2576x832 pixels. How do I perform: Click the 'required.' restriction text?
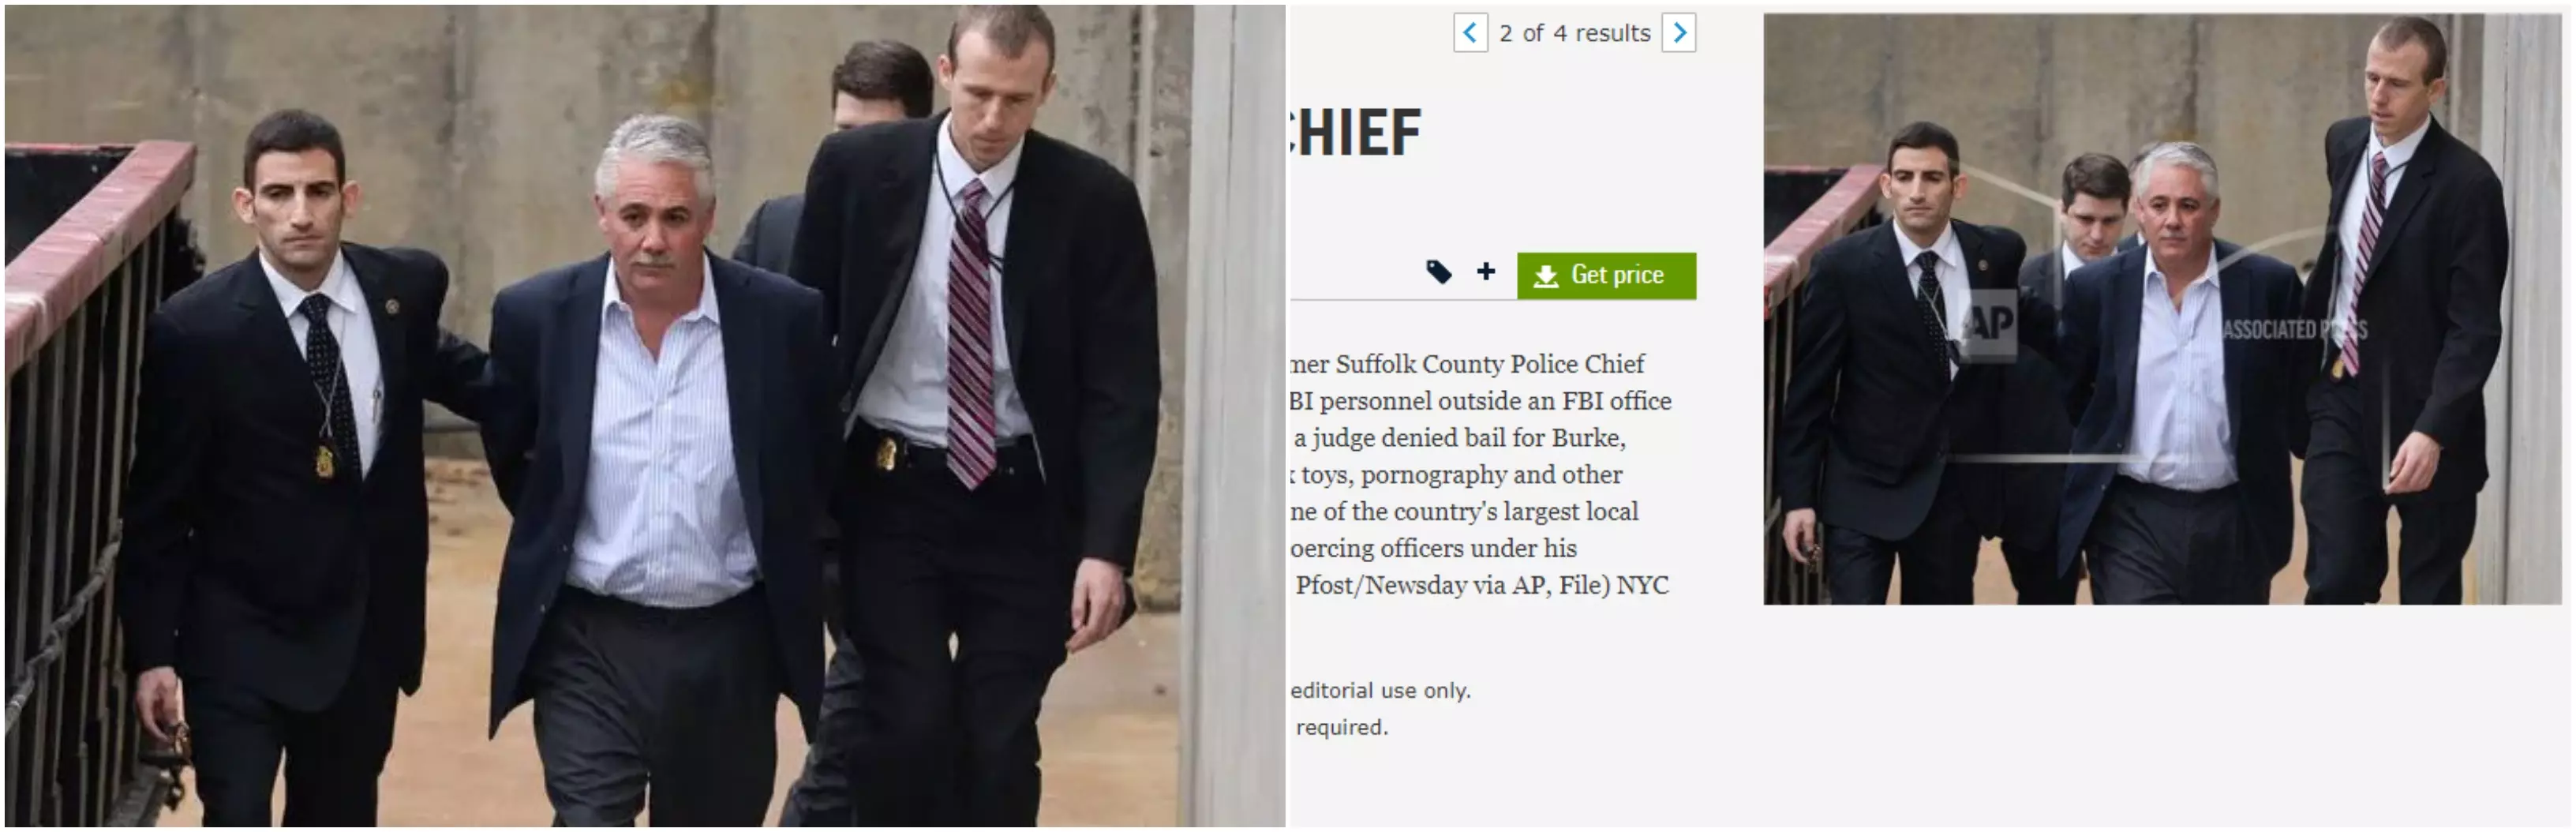click(1342, 727)
